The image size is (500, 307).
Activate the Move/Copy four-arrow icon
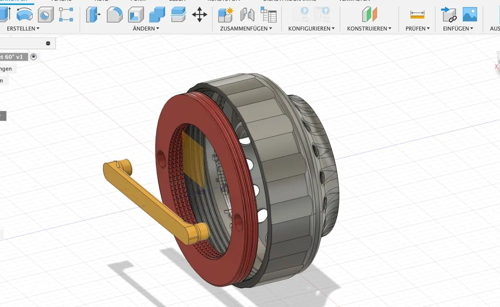[x=199, y=14]
